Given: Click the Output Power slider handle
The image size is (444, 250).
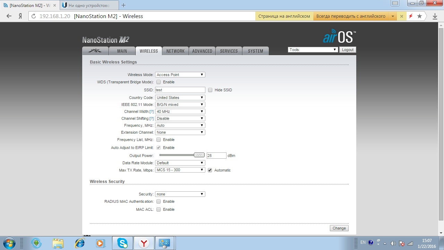Looking at the screenshot, I should coord(199,155).
